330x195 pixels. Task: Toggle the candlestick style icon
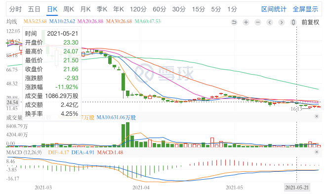click(293, 22)
